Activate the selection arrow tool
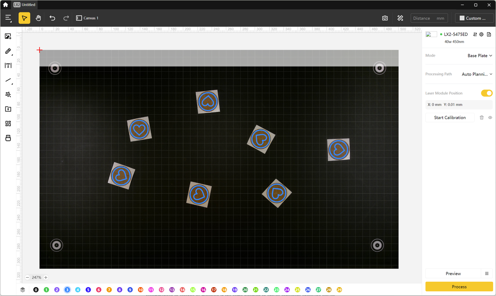 24,18
